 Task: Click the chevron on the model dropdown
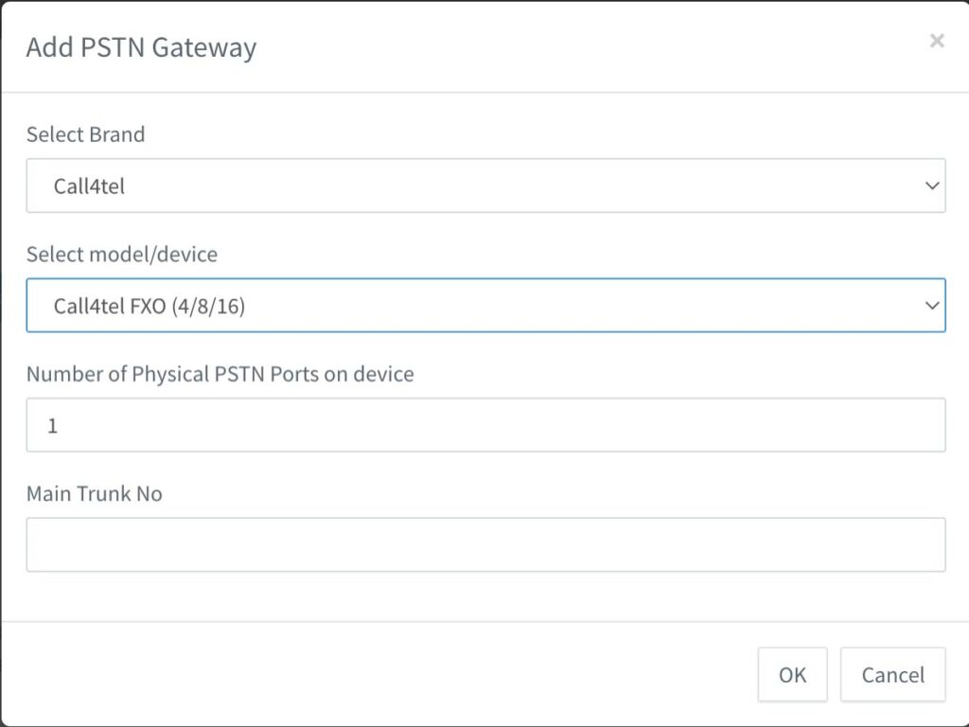pos(932,305)
